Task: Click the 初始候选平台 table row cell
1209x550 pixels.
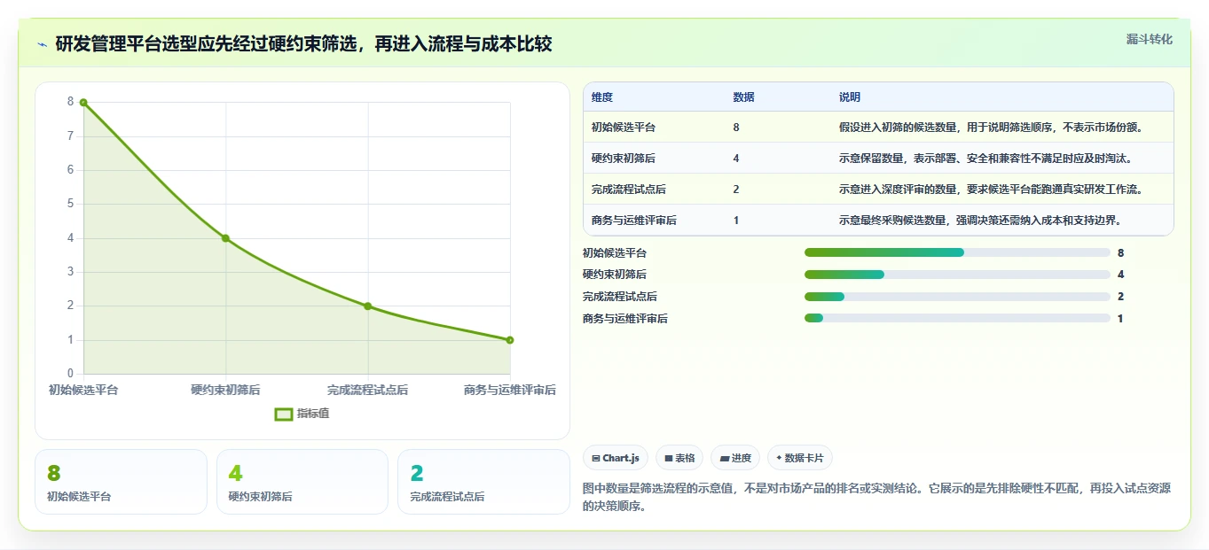Action: click(x=624, y=128)
